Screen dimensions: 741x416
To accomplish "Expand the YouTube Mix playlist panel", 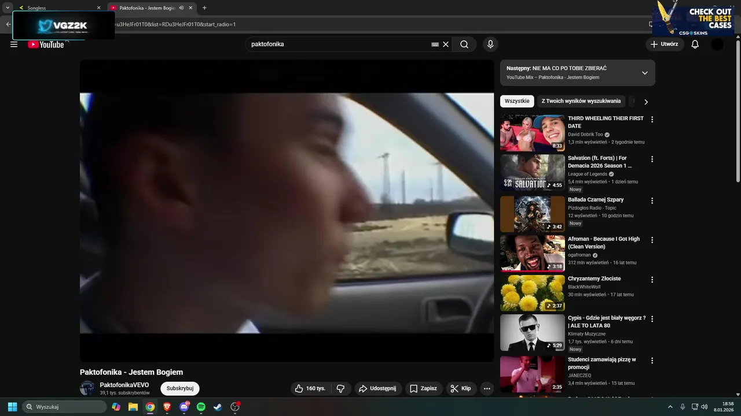I will pos(644,73).
